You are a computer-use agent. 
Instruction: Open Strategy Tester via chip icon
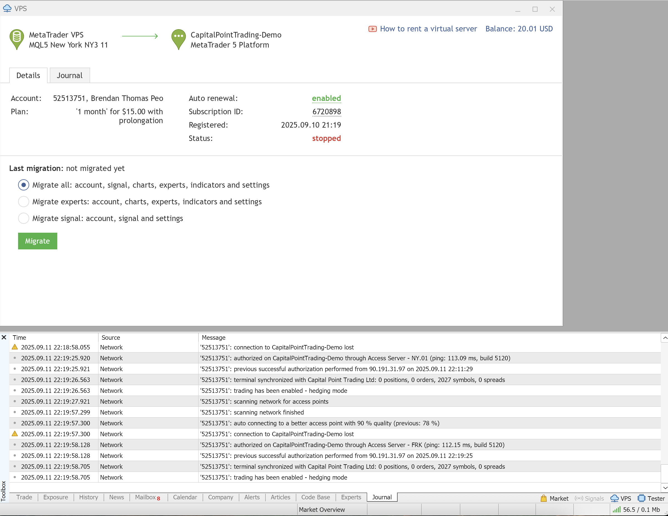(641, 498)
